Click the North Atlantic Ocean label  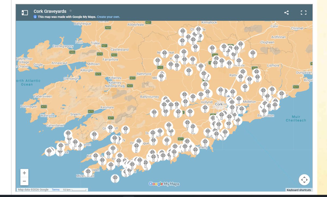click(28, 83)
